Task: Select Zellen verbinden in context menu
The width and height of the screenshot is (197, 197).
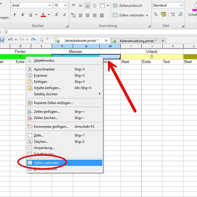Action: 46,163
